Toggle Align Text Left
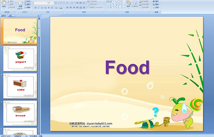214x137 pixels. [x=68, y=8]
